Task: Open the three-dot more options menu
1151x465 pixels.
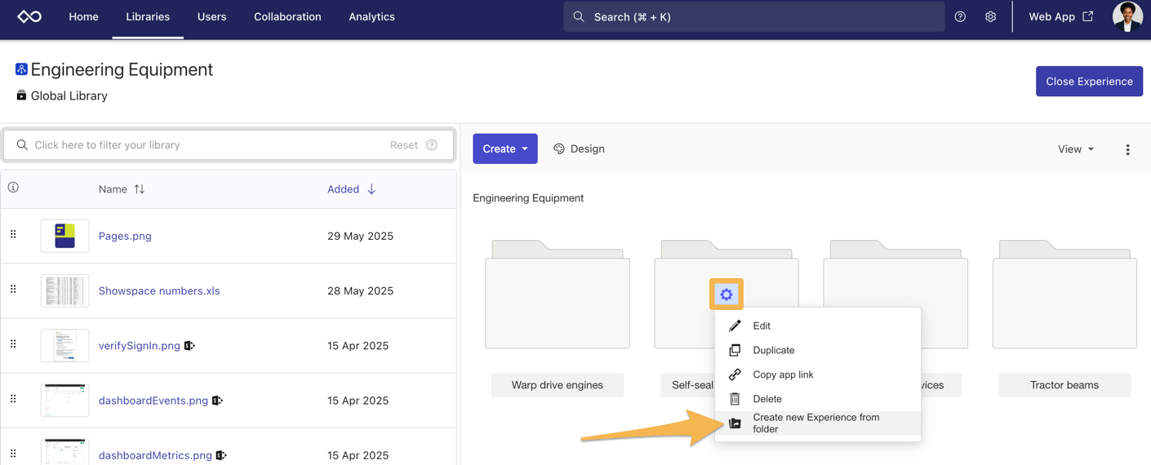Action: (x=1127, y=149)
